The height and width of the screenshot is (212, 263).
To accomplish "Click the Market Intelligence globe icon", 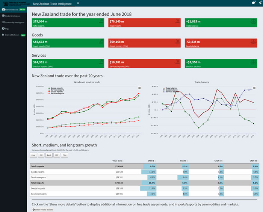I will (x=3, y=16).
